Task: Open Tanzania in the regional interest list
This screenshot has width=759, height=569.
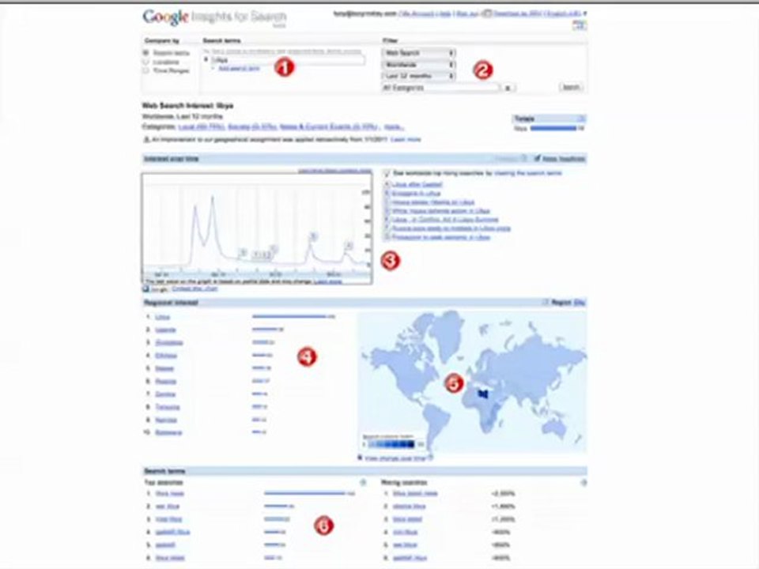Action: click(x=168, y=407)
